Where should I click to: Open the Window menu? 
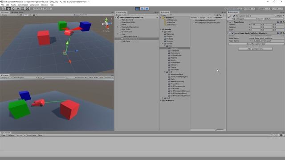(x=45, y=5)
